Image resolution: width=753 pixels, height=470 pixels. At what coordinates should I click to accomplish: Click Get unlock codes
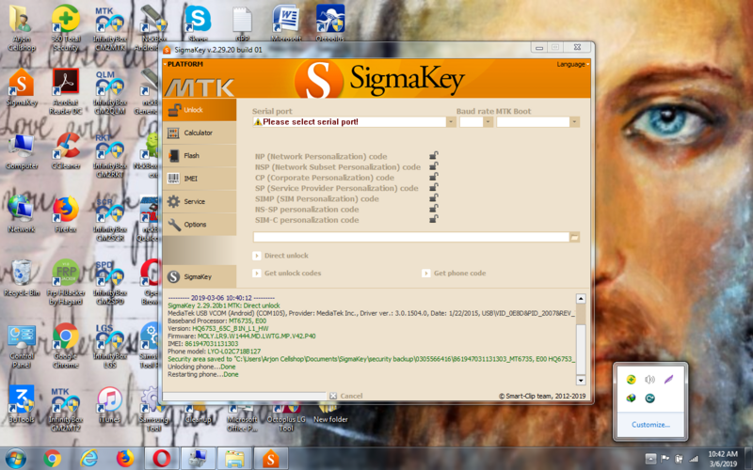287,274
